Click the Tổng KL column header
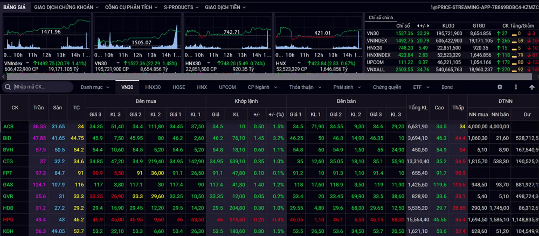The width and height of the screenshot is (539, 236). (x=418, y=108)
